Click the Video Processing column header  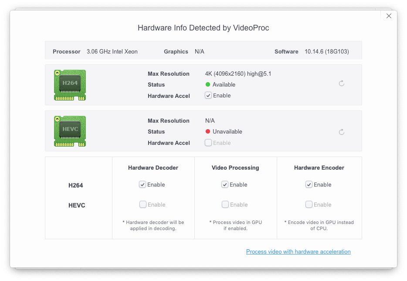[x=235, y=167]
